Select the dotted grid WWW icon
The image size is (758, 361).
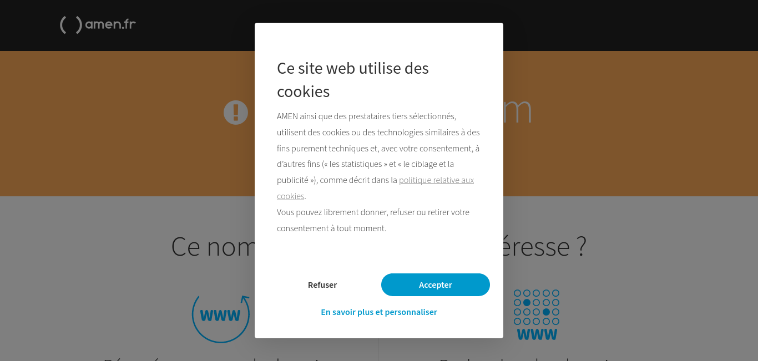537,314
